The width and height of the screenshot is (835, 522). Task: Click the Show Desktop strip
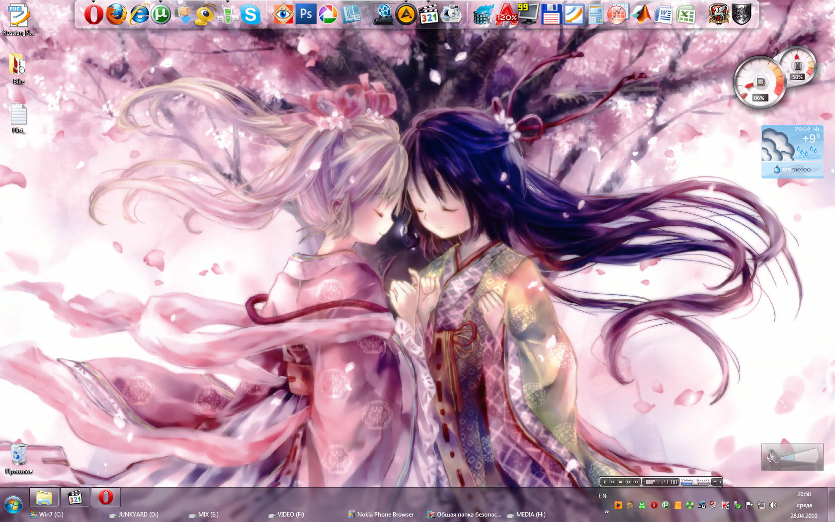pyautogui.click(x=831, y=505)
